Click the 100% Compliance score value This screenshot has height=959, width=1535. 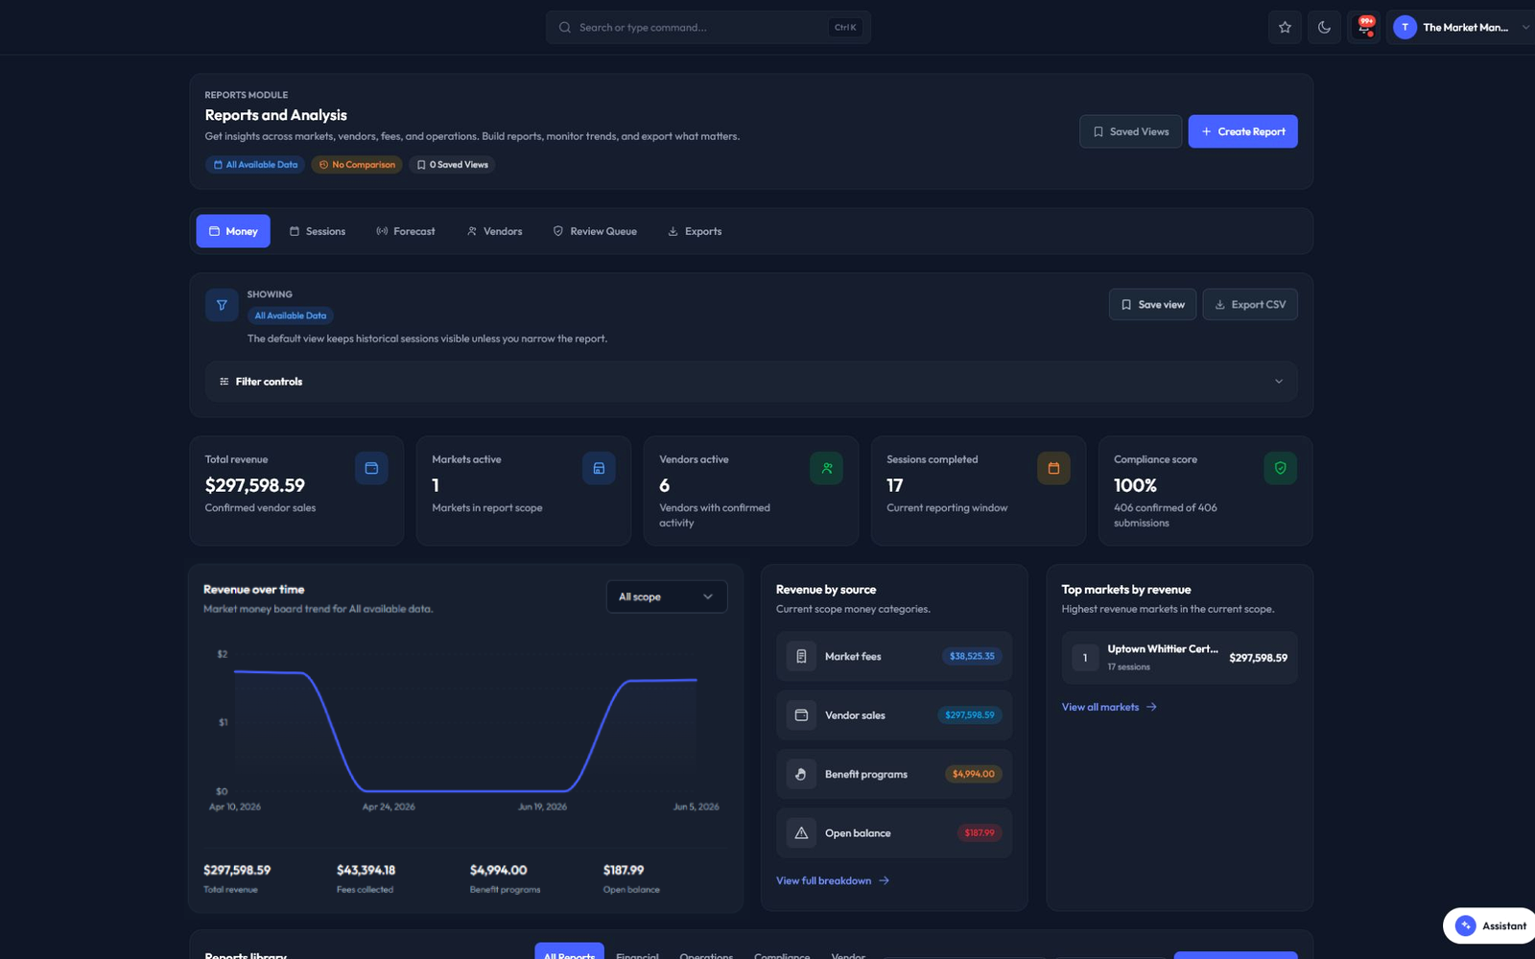point(1135,485)
